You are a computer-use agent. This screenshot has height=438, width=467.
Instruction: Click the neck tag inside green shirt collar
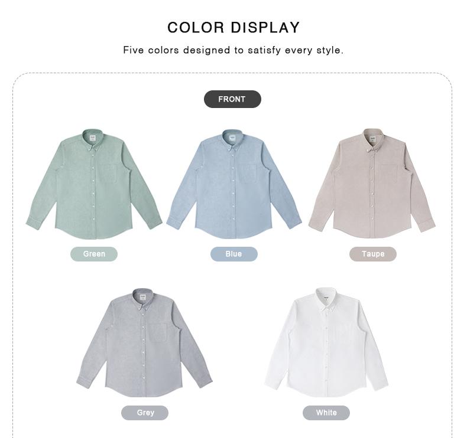coord(93,138)
